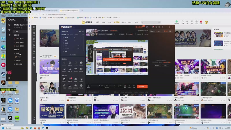Open Steam desktop shortcut
This screenshot has height=130, width=231.
click(x=3, y=74)
